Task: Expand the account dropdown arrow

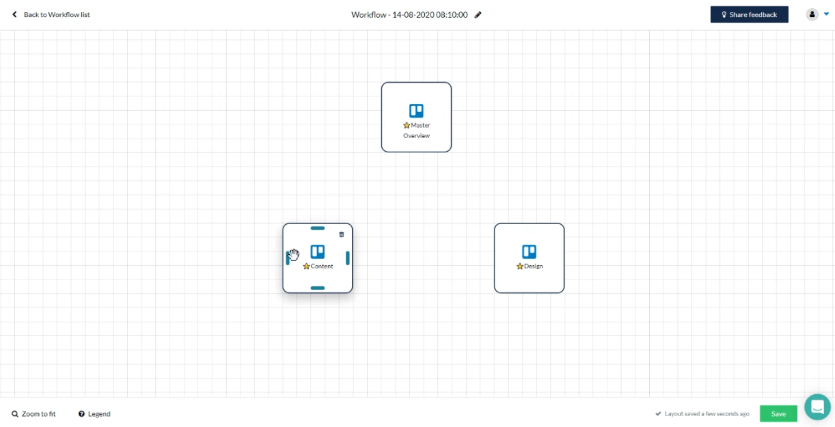Action: point(826,14)
